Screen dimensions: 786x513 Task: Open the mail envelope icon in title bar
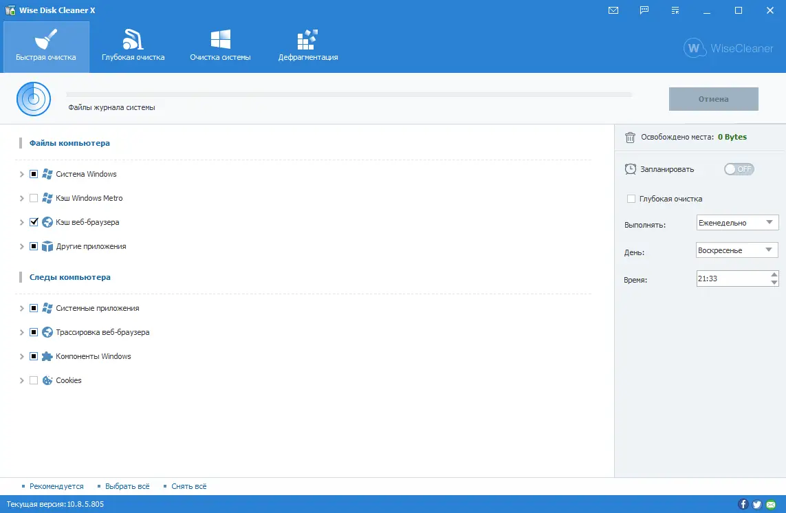click(x=613, y=10)
